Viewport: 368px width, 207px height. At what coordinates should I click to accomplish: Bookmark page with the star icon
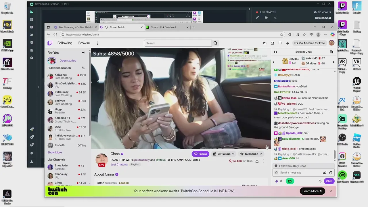pyautogui.click(x=281, y=34)
